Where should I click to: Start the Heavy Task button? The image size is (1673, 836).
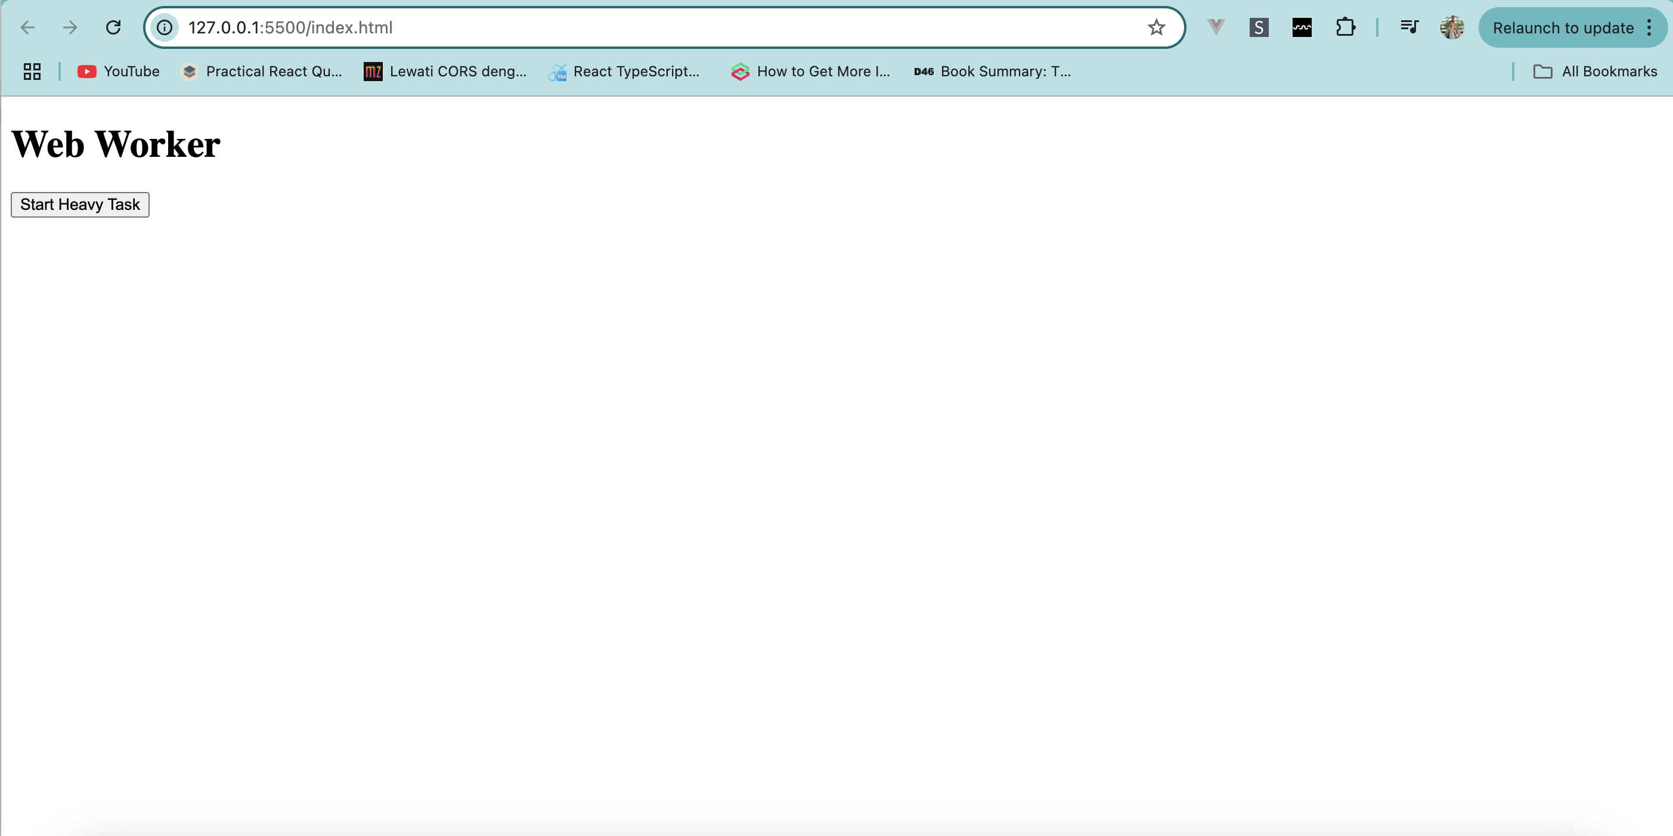coord(80,205)
